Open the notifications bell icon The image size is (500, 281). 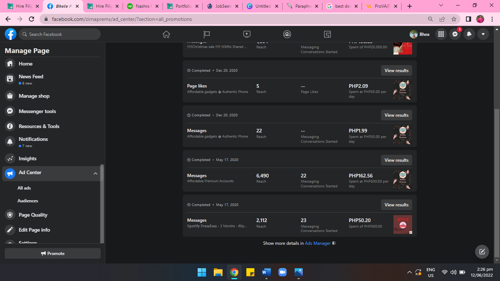(469, 34)
